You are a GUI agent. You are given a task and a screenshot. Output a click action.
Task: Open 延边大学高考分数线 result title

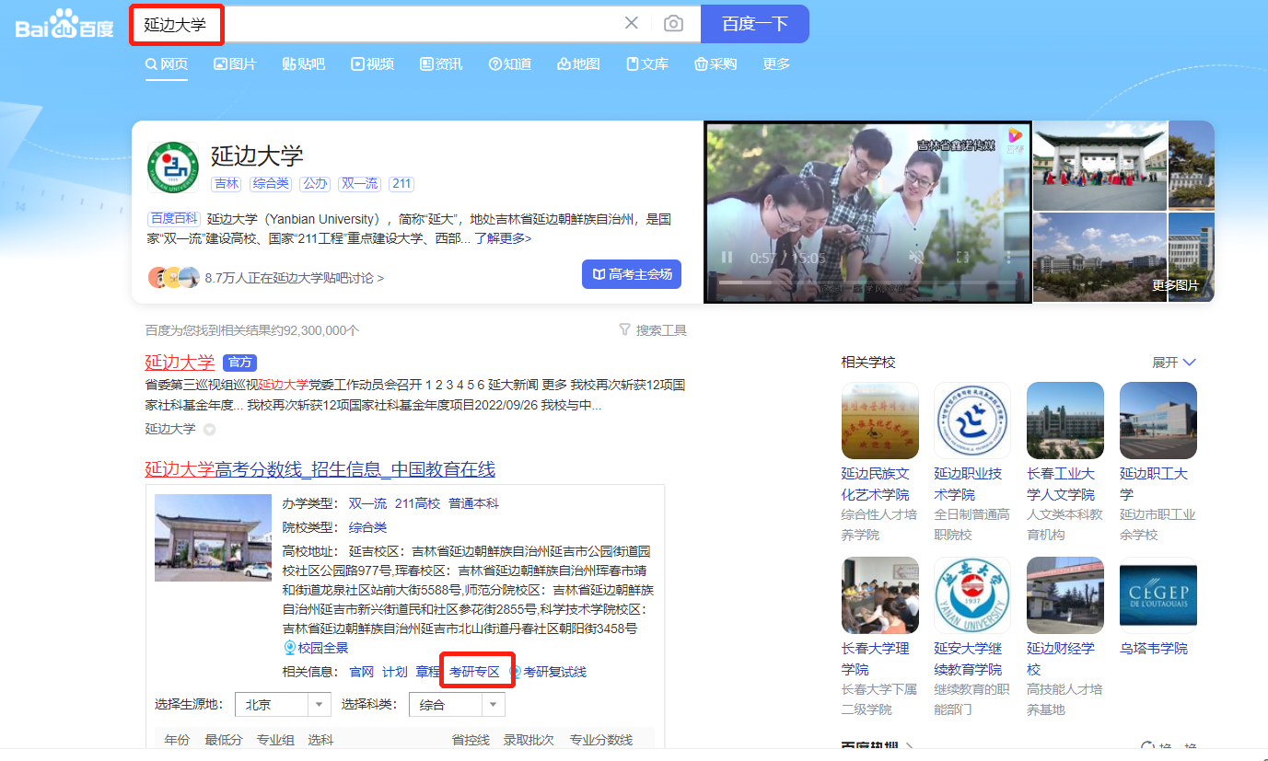point(320,469)
